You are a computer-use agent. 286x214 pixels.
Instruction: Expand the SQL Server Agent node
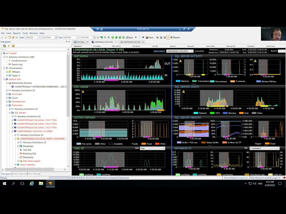[18, 161]
